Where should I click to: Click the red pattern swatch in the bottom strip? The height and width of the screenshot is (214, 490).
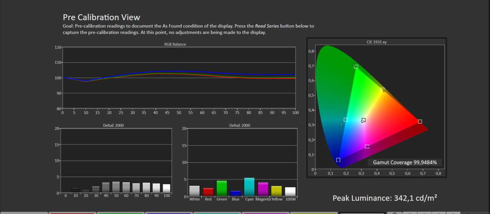pyautogui.click(x=72, y=213)
